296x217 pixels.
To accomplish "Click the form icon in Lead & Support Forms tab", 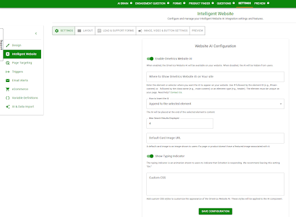I will [99, 31].
